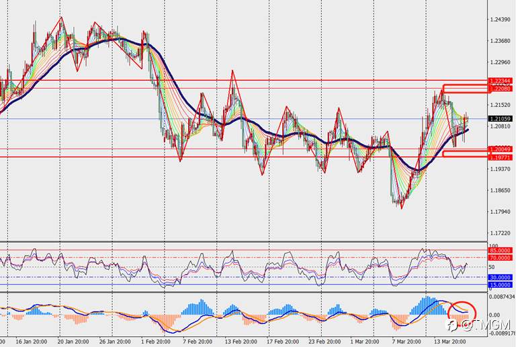Select the red 70.0000 oscillator level label
The image size is (516, 347).
click(500, 258)
